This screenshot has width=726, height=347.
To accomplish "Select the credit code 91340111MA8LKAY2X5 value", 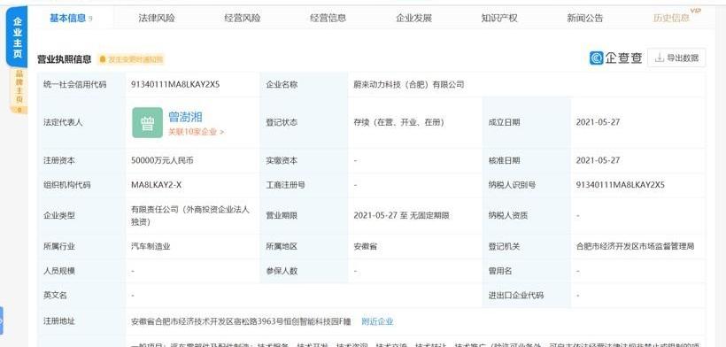I will 175,85.
